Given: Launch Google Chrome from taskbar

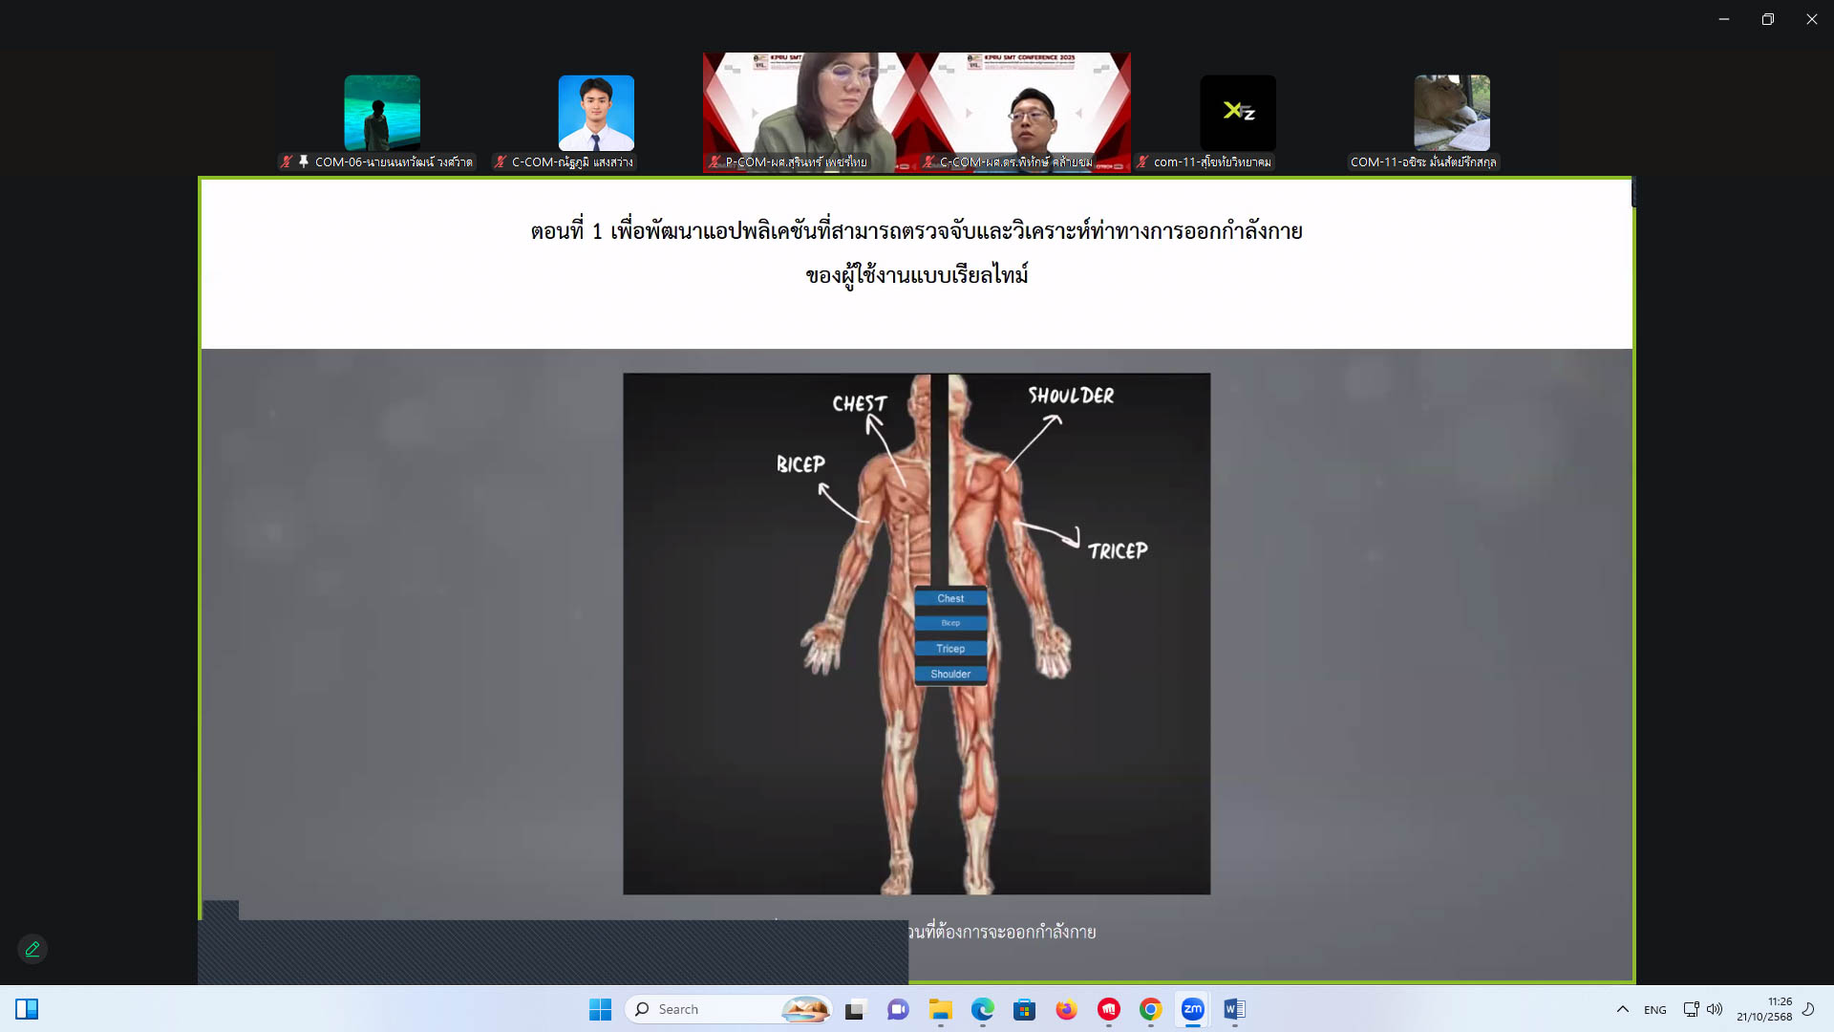Looking at the screenshot, I should pos(1150,1009).
